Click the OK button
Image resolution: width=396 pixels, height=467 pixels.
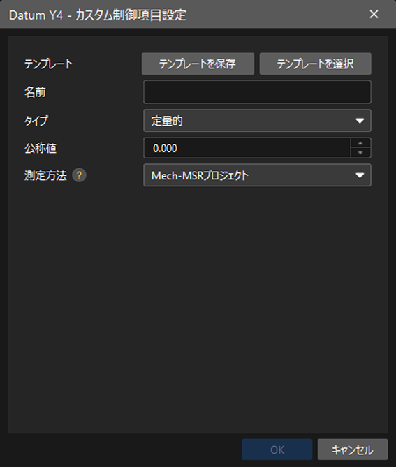click(x=277, y=450)
